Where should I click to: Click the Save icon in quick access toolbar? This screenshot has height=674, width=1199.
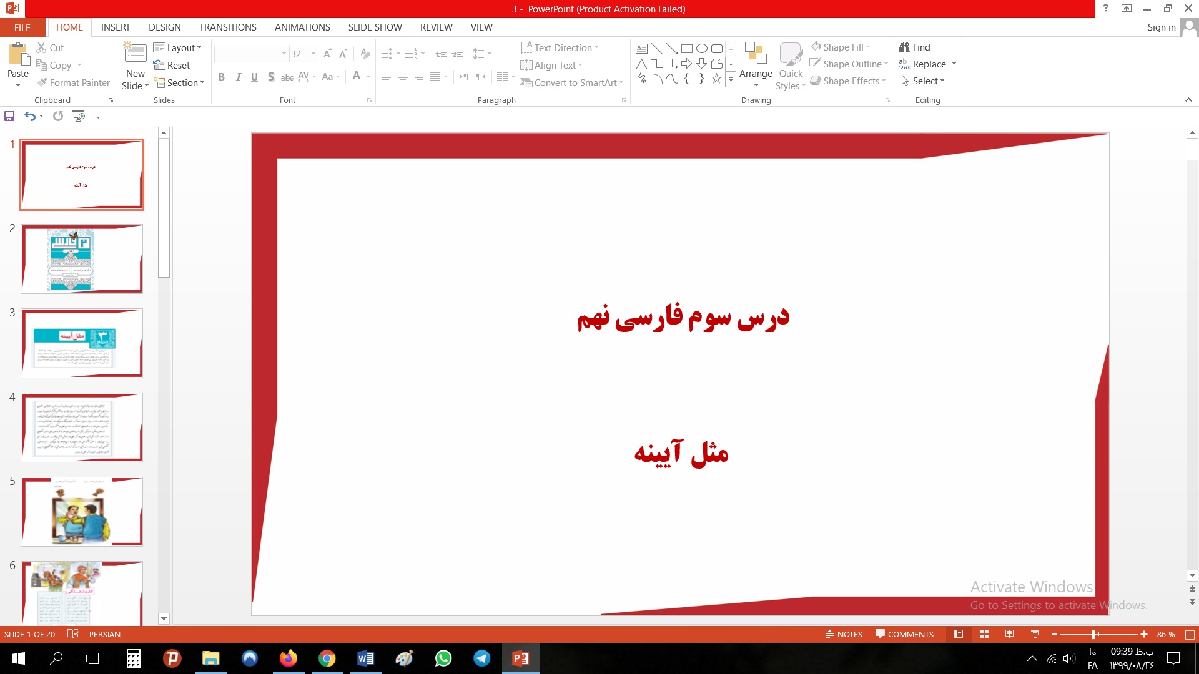point(9,116)
